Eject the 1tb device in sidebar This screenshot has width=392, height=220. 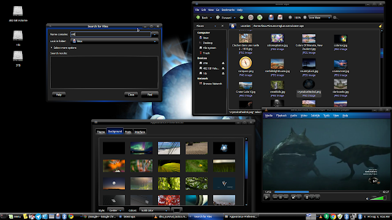[223, 73]
